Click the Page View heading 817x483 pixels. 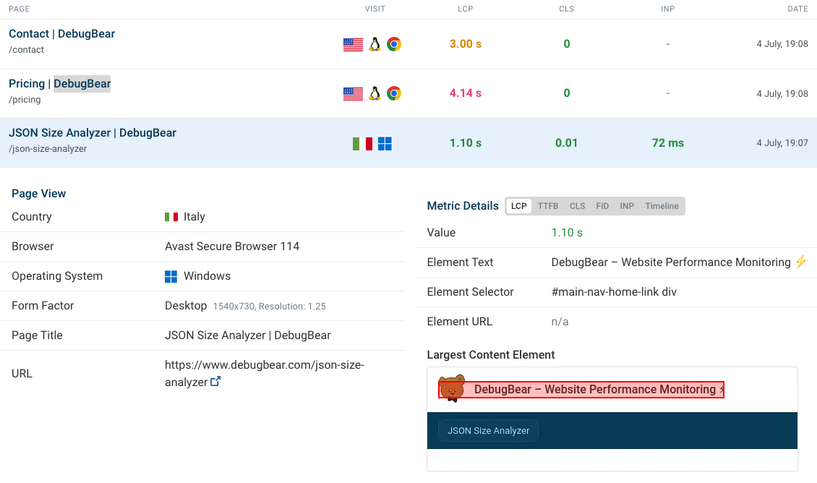point(38,193)
